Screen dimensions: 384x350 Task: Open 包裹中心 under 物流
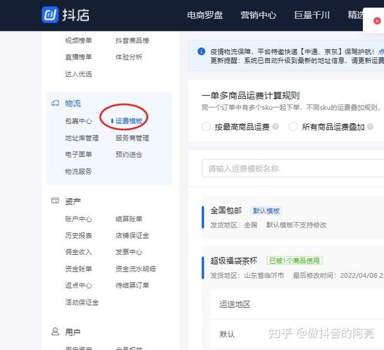[x=78, y=121]
